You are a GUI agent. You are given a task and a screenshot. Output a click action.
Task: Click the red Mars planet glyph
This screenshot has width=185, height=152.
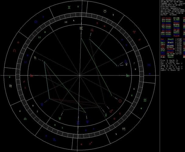tap(111, 111)
